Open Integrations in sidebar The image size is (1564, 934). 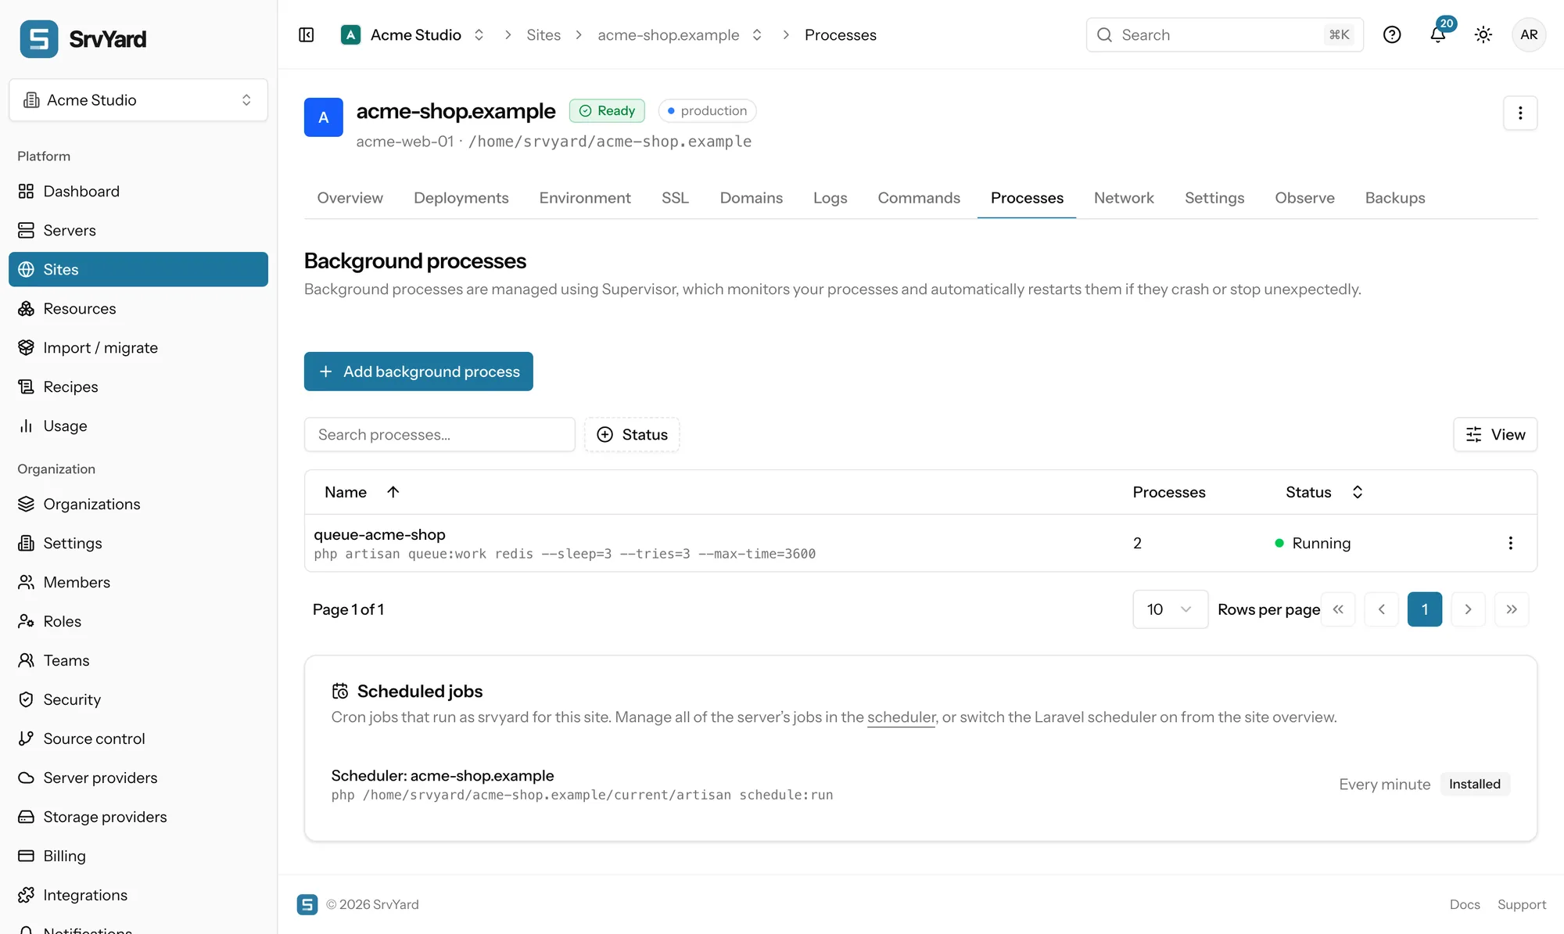[138, 896]
